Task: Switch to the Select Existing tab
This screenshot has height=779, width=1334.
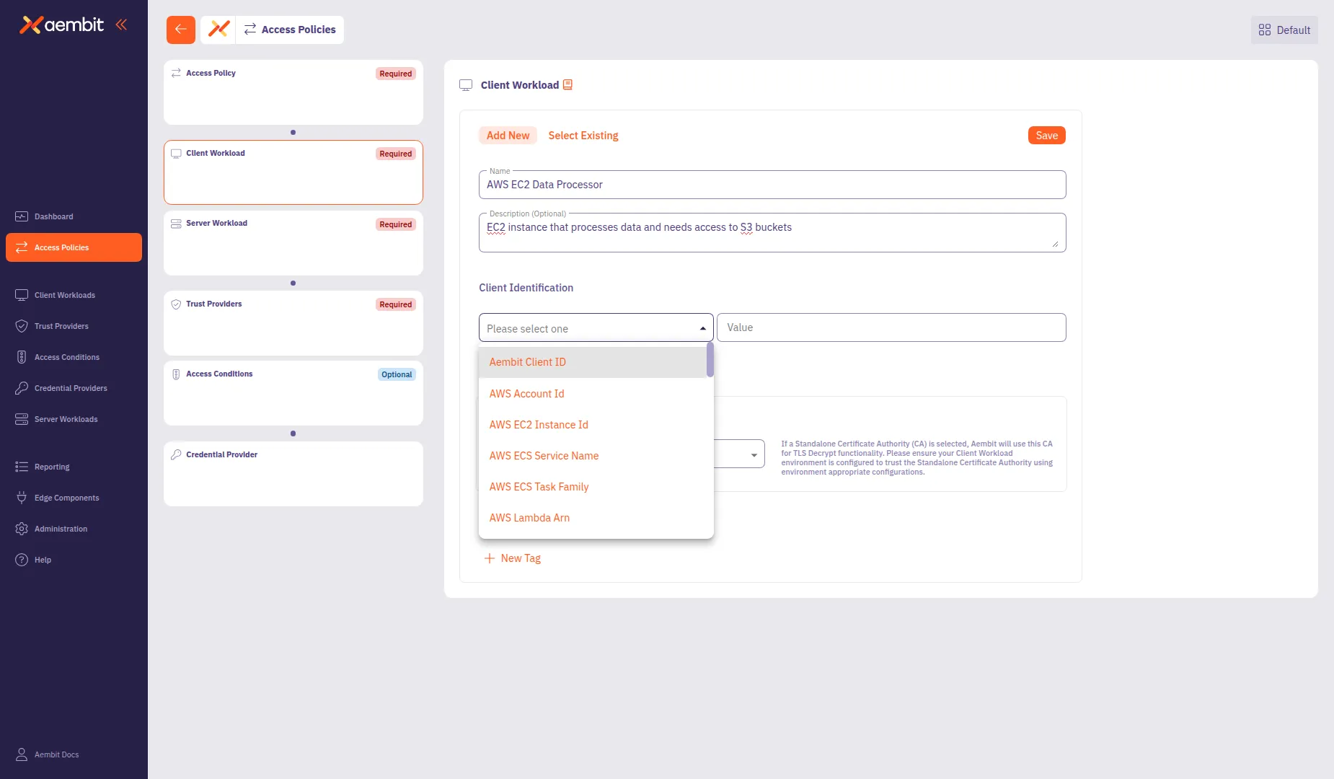Action: point(583,136)
